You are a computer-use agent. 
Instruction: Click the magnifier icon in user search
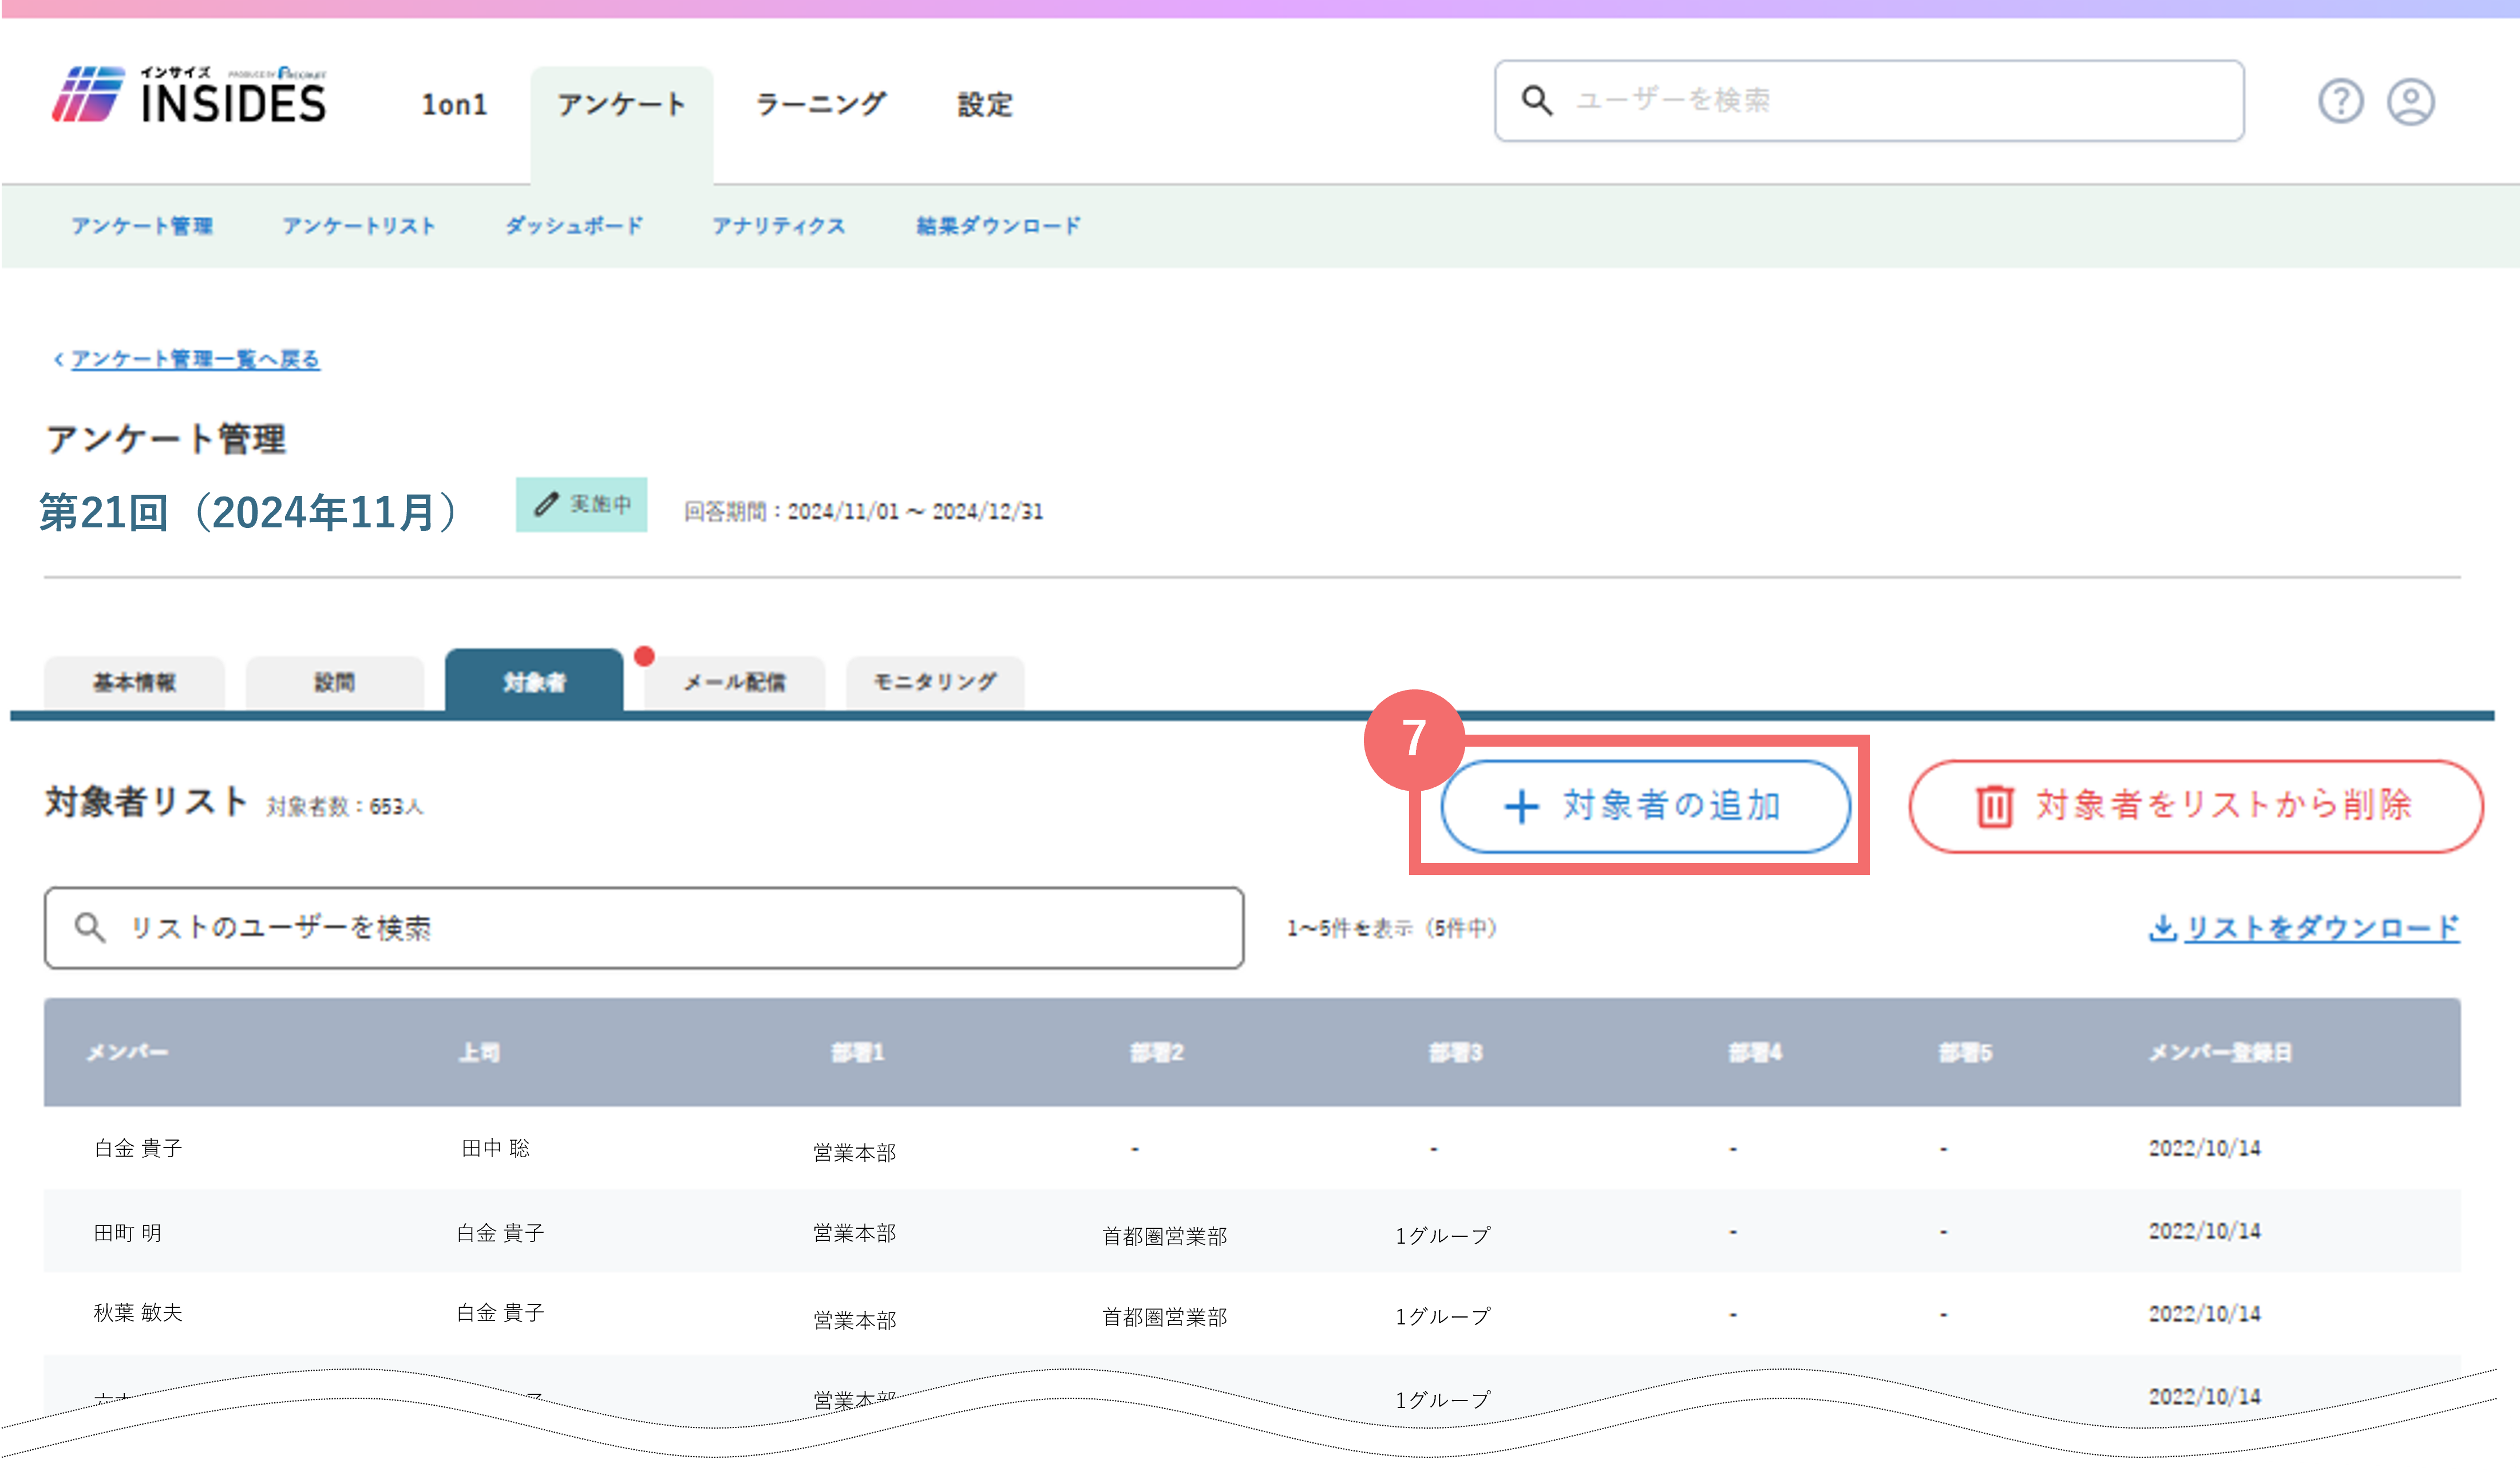pos(1537,100)
